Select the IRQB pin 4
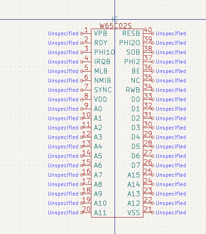206x234 pixels. 85,62
